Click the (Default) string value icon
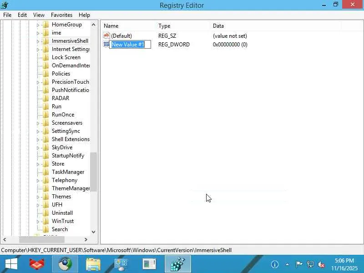This screenshot has height=273, width=364. click(106, 35)
